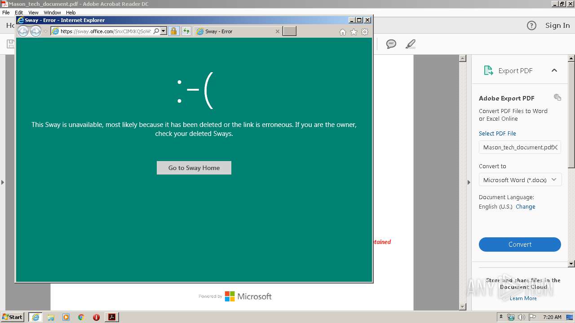Click the search magnifier in the address bar

click(156, 31)
